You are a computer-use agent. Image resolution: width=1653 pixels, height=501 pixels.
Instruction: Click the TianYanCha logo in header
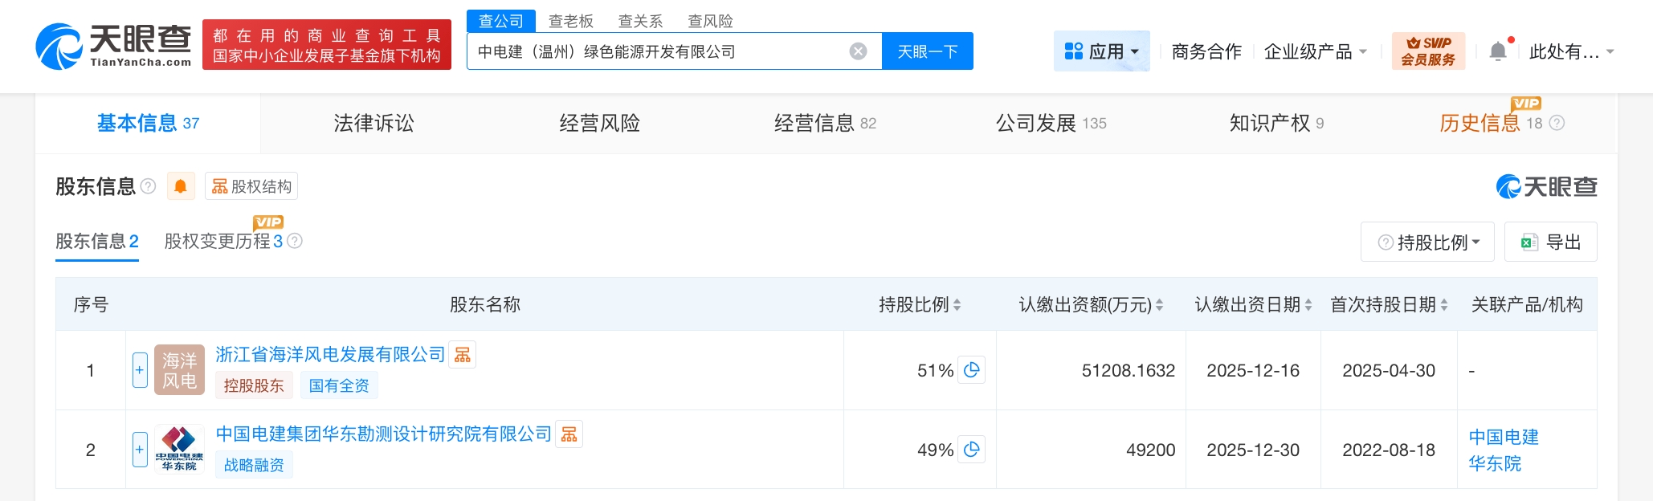[113, 47]
